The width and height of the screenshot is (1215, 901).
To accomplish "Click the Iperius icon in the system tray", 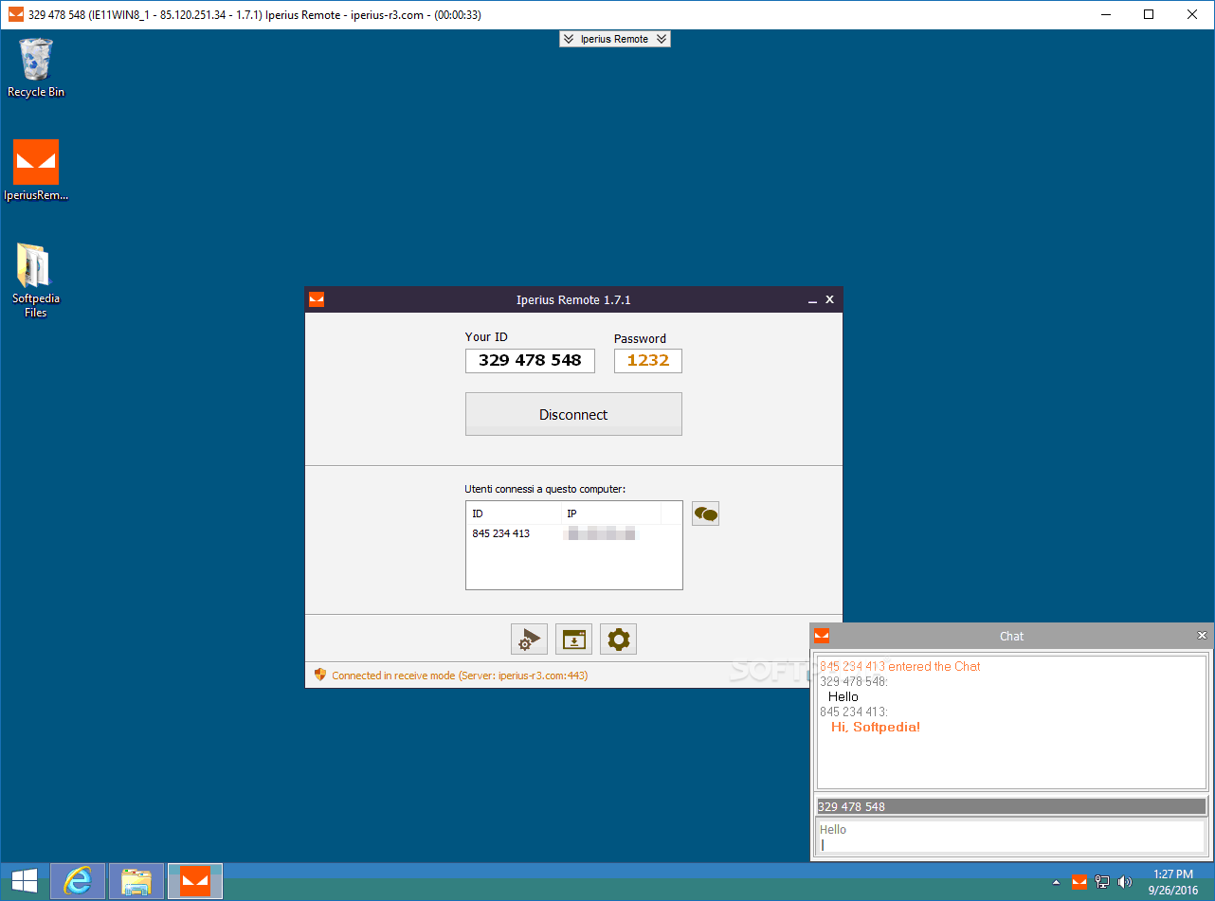I will (1079, 882).
